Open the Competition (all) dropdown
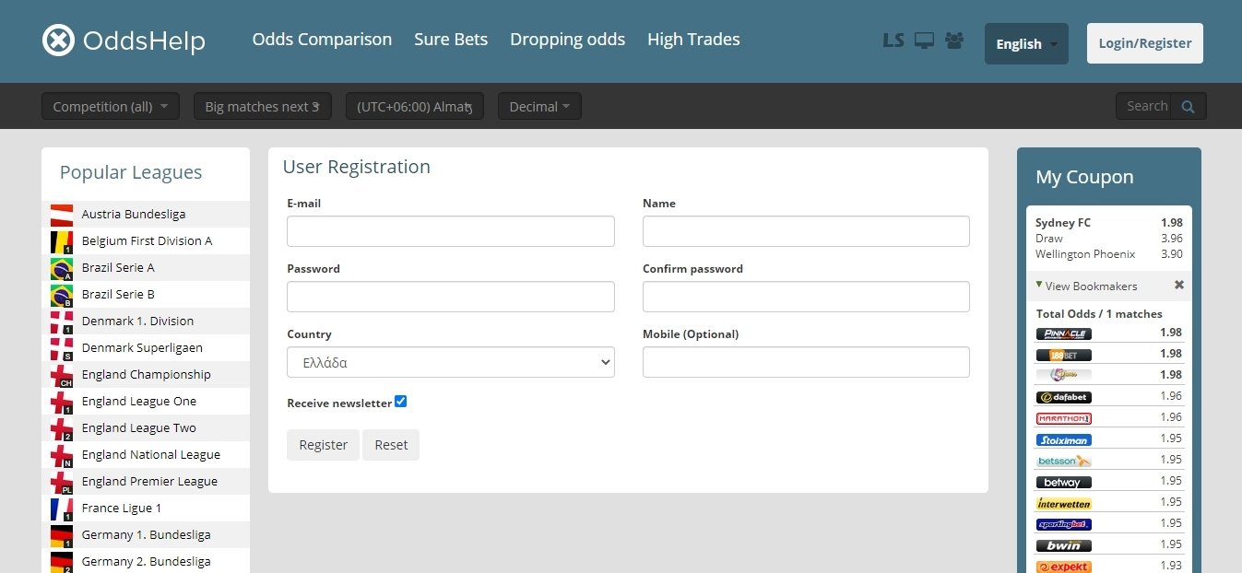 pyautogui.click(x=111, y=107)
